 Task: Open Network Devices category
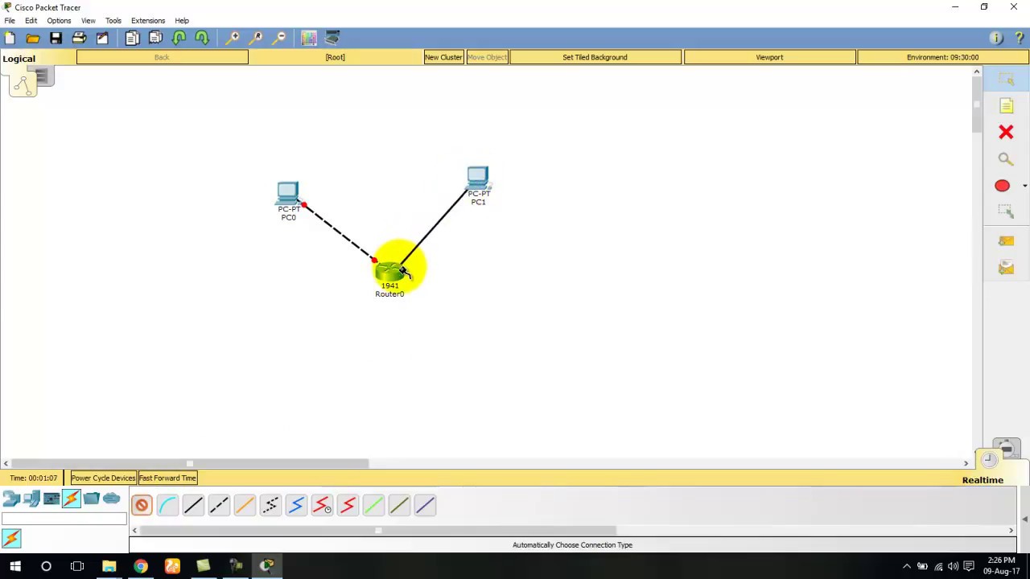[11, 499]
